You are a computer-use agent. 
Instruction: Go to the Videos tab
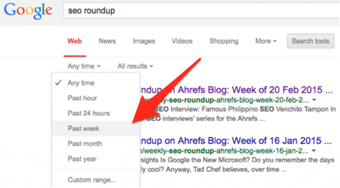182,41
